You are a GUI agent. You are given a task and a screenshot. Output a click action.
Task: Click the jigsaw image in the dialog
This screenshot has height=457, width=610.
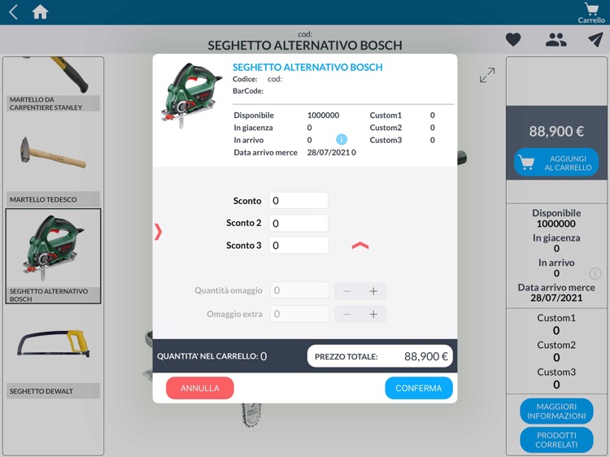click(x=190, y=95)
